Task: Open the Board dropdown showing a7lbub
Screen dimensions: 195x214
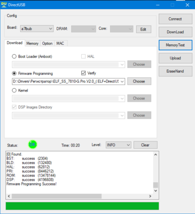Action: coord(37,29)
